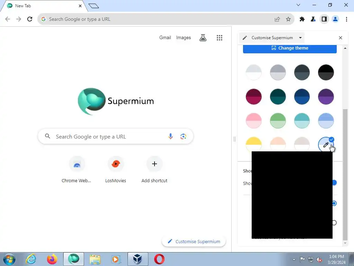The width and height of the screenshot is (354, 266).
Task: Open Windows Explorer folder in taskbar
Action: click(95, 259)
